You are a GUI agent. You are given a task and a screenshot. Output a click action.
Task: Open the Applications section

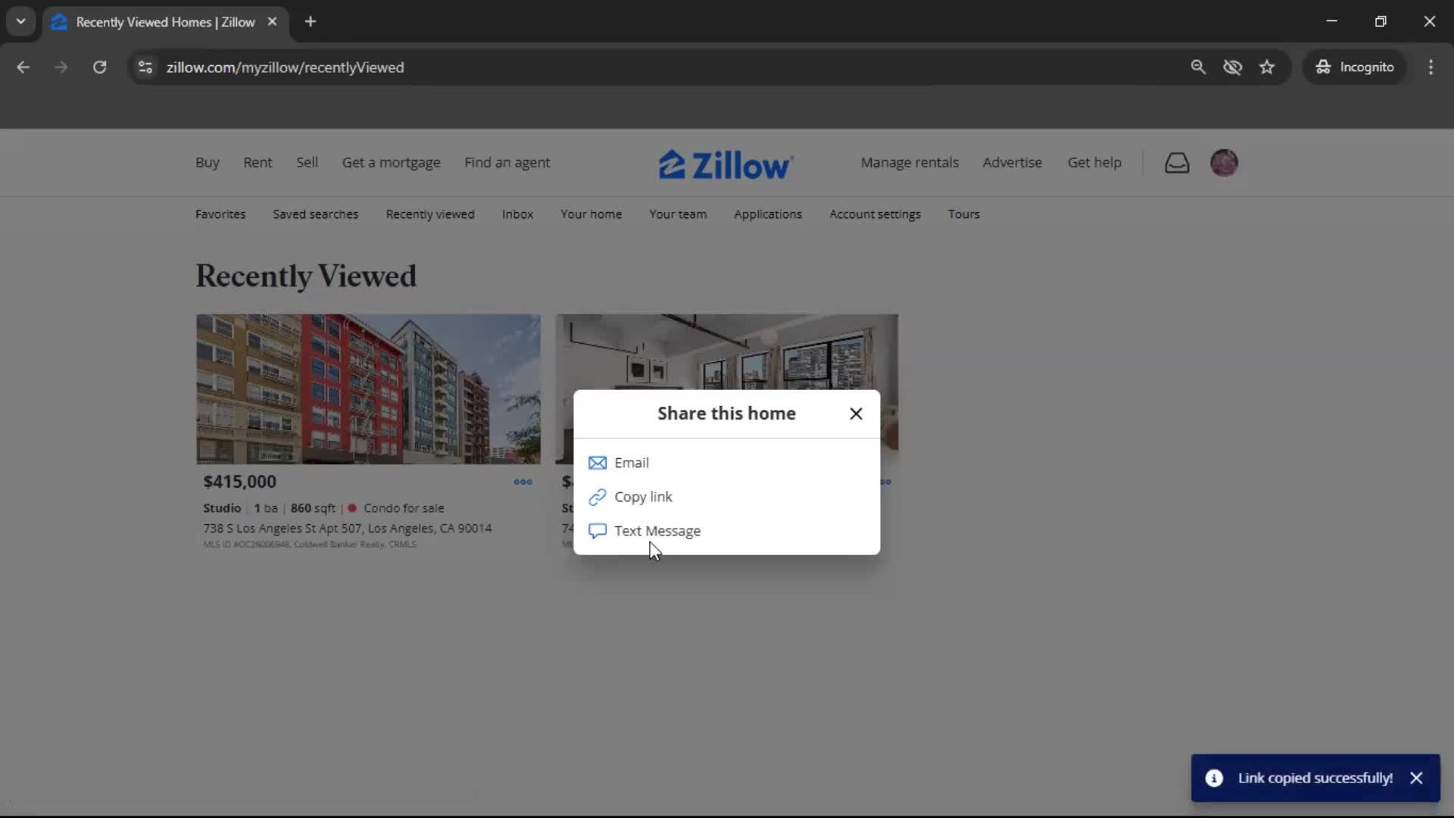(768, 214)
